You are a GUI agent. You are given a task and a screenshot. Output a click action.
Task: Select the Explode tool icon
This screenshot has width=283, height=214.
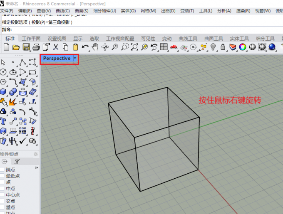pos(13,102)
